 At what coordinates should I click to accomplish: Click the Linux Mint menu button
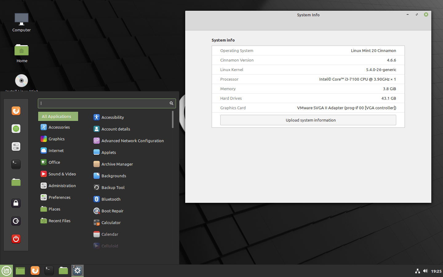[6, 271]
